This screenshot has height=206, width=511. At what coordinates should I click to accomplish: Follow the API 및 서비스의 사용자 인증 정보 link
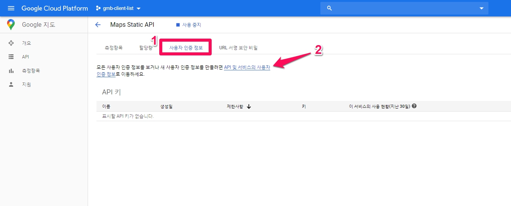(x=247, y=67)
